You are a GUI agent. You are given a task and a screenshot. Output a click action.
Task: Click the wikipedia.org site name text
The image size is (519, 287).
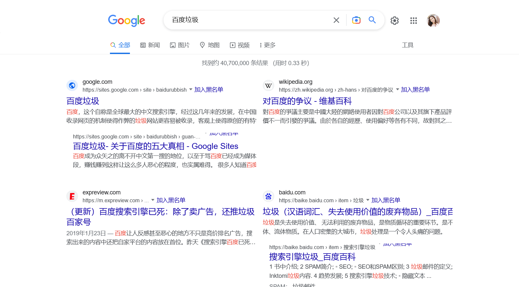click(295, 82)
